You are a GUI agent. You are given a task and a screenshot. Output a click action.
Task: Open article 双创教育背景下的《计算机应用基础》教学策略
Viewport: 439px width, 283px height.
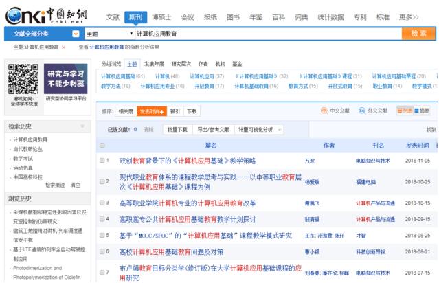(188, 161)
